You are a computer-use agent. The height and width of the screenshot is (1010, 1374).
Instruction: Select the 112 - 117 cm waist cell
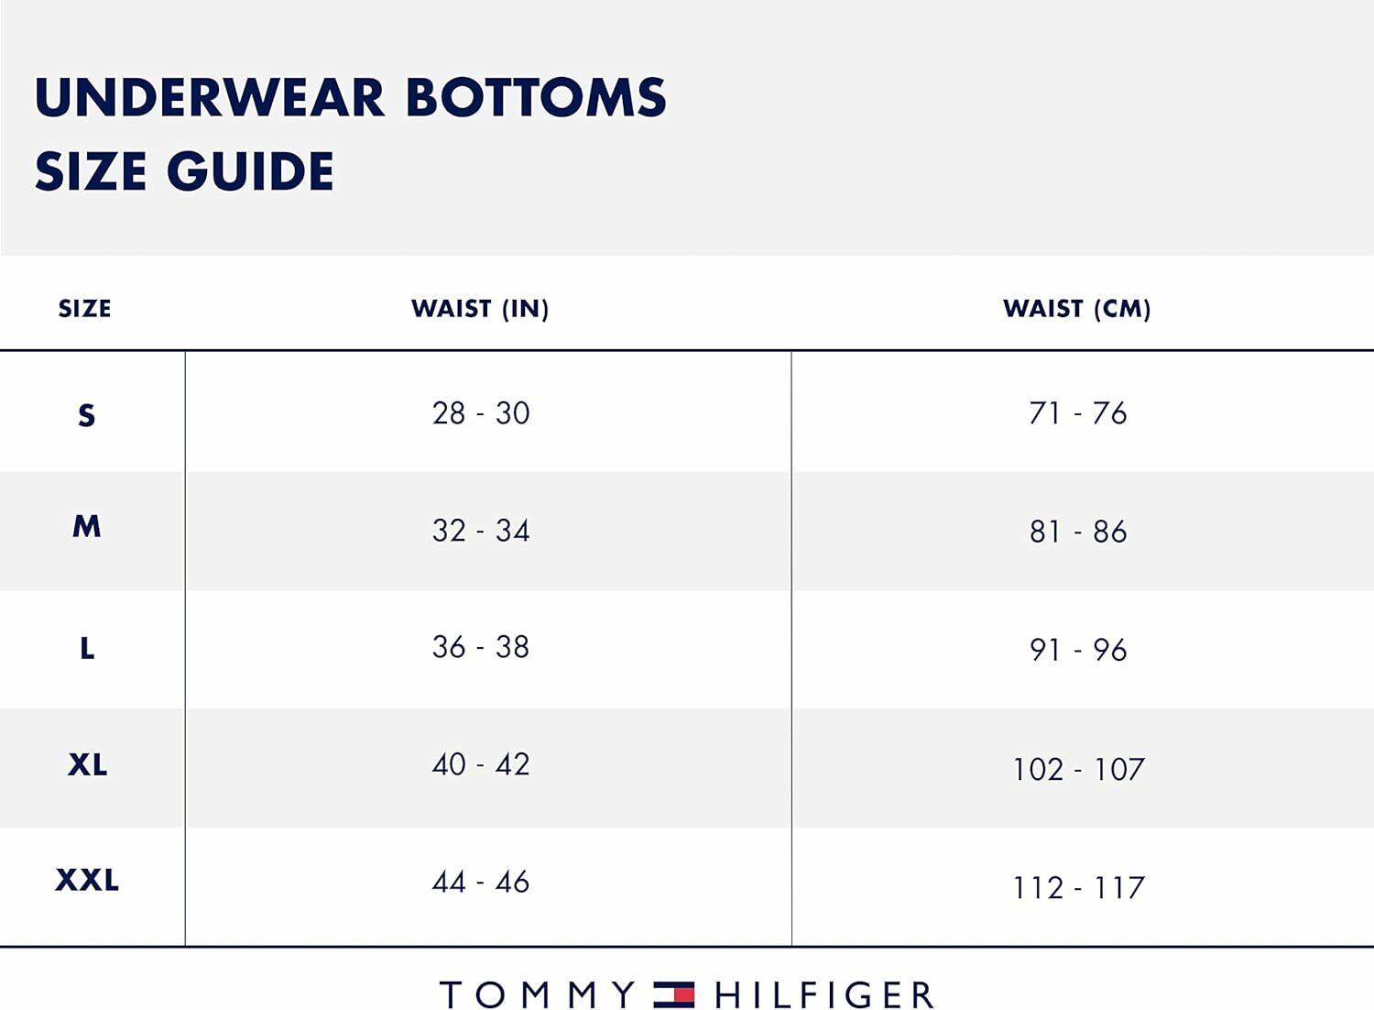click(1078, 887)
